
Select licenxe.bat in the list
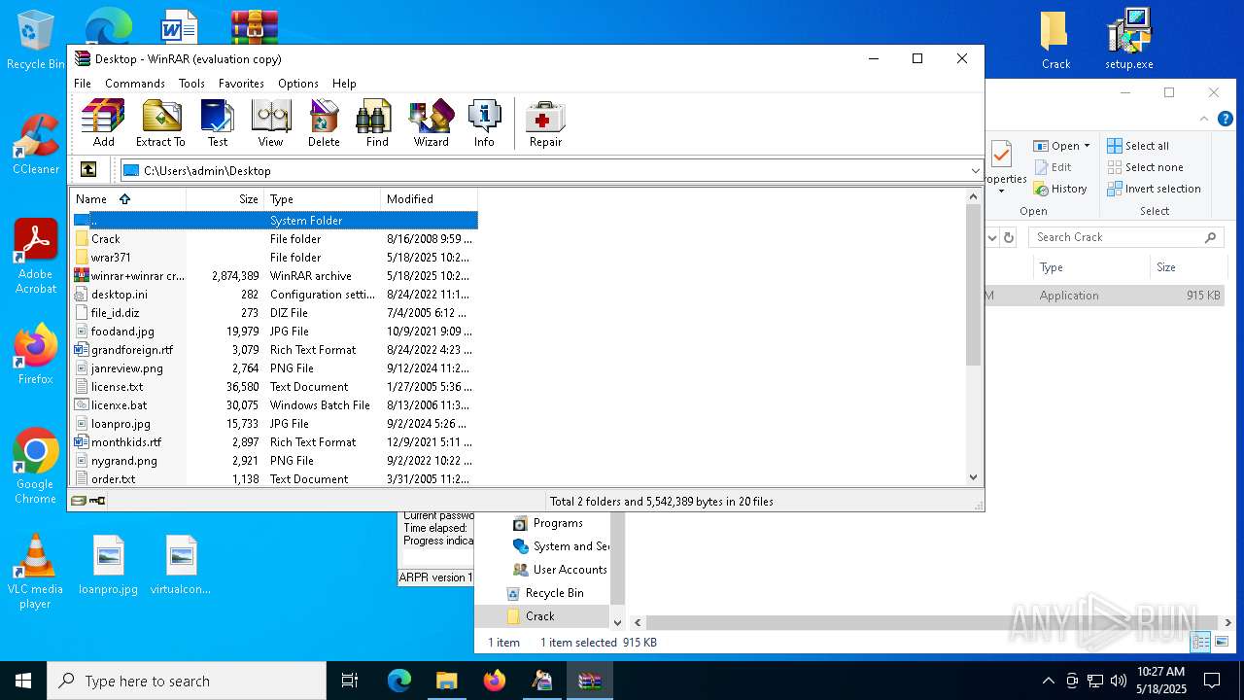[x=275, y=405]
